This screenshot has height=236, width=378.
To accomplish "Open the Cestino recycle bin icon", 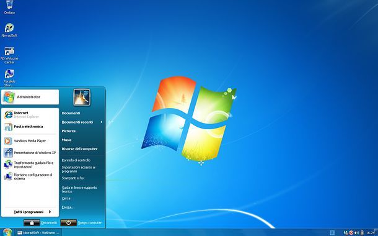I will [x=9, y=7].
